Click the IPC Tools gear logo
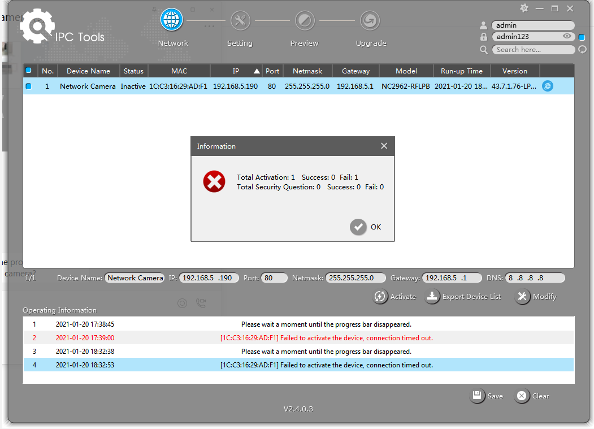 [36, 27]
